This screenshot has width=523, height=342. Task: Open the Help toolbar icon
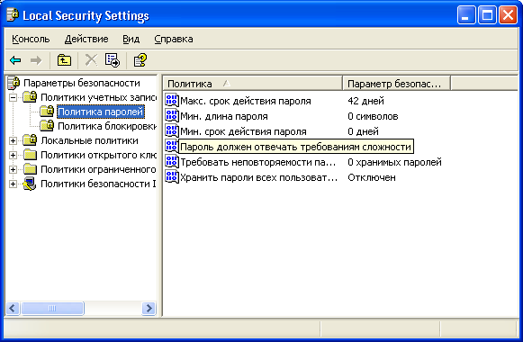[140, 60]
